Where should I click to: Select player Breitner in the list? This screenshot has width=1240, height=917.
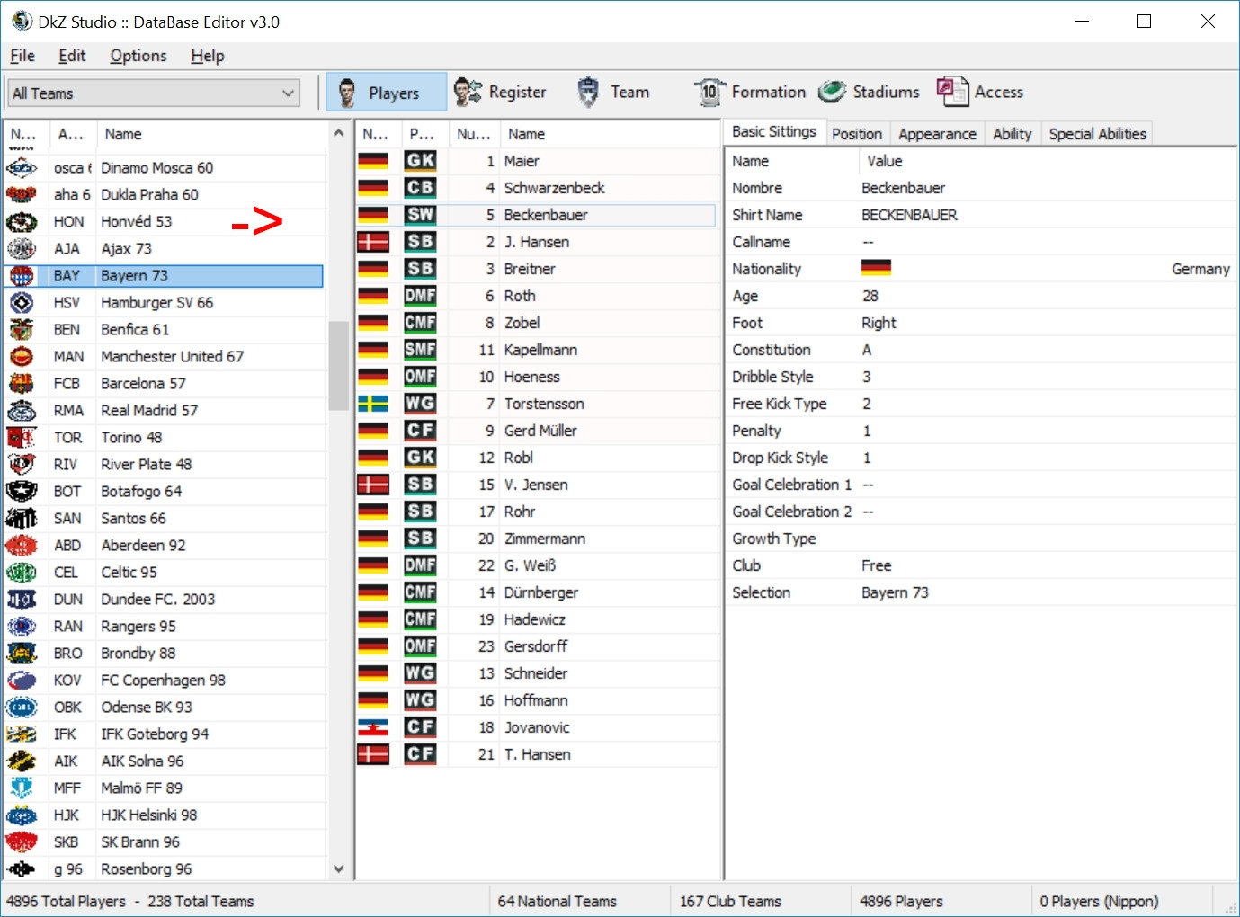coord(536,269)
